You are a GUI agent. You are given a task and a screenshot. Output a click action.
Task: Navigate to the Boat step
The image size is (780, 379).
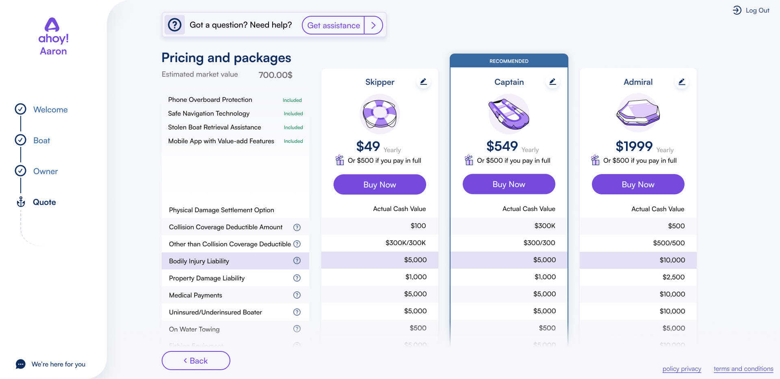click(41, 140)
